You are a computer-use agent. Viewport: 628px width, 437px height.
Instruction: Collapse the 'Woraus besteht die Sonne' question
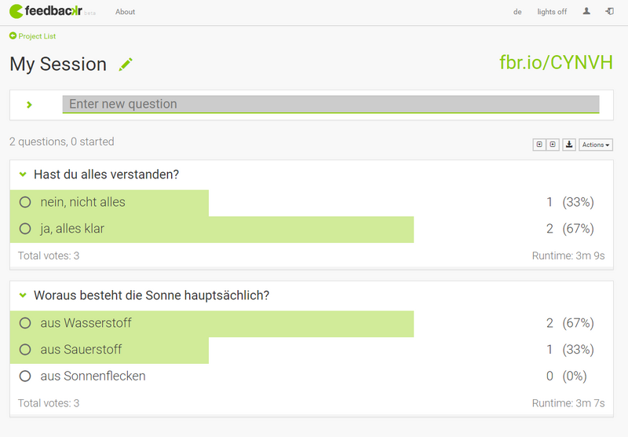pos(23,296)
